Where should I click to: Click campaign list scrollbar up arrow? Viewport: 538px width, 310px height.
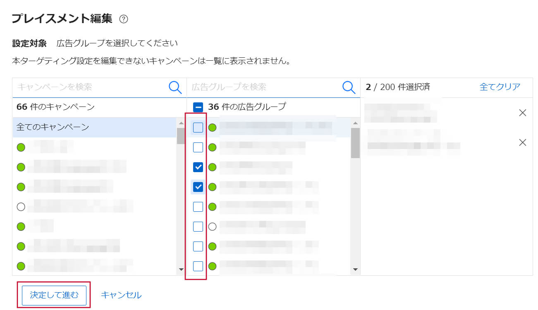coord(181,123)
